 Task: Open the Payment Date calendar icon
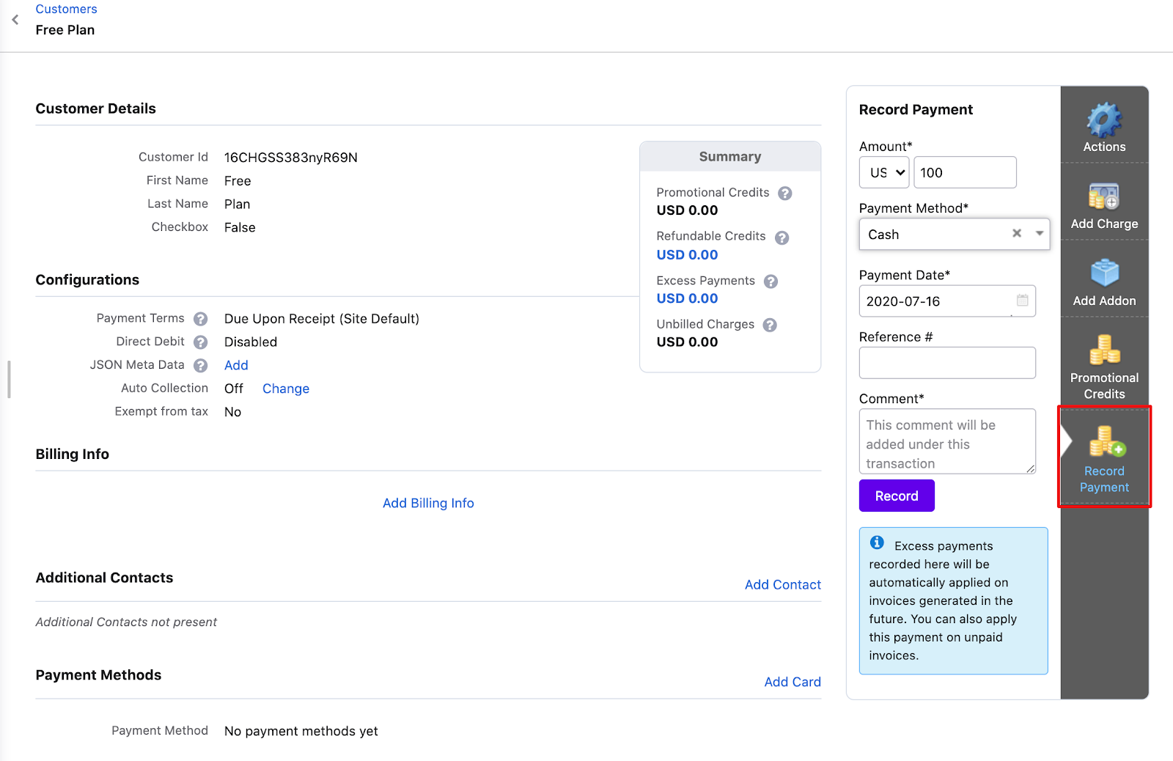(1022, 301)
